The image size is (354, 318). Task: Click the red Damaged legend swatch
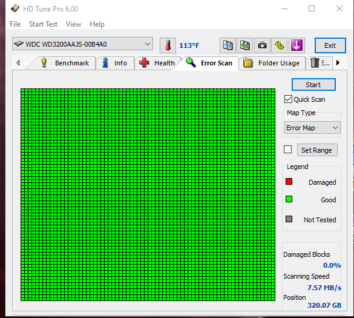coord(289,182)
